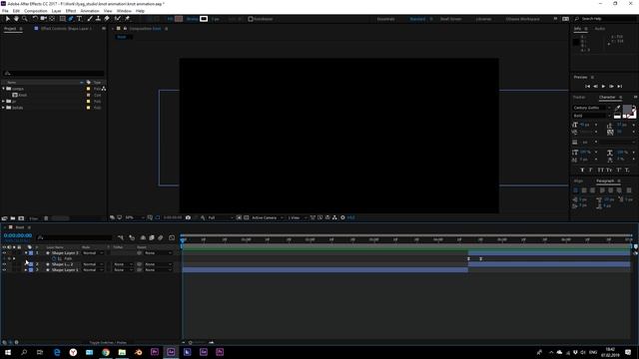This screenshot has height=359, width=639.
Task: Switch to the Tracker panel tab
Action: (579, 98)
